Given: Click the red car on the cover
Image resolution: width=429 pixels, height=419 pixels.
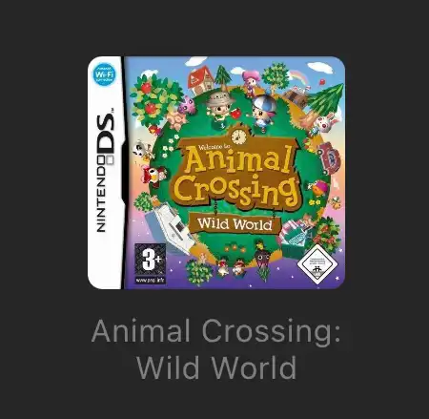Looking at the screenshot, I should tap(330, 157).
